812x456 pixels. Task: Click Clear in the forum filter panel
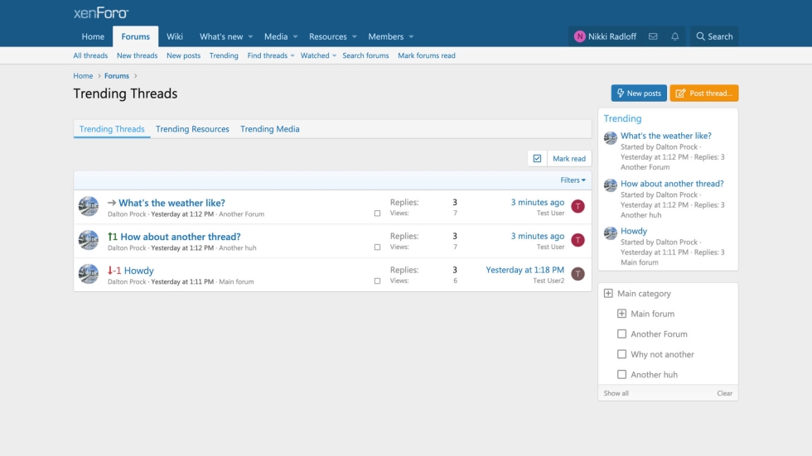click(x=724, y=393)
